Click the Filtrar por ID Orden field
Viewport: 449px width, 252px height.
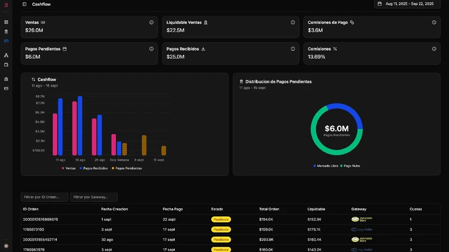pyautogui.click(x=44, y=197)
